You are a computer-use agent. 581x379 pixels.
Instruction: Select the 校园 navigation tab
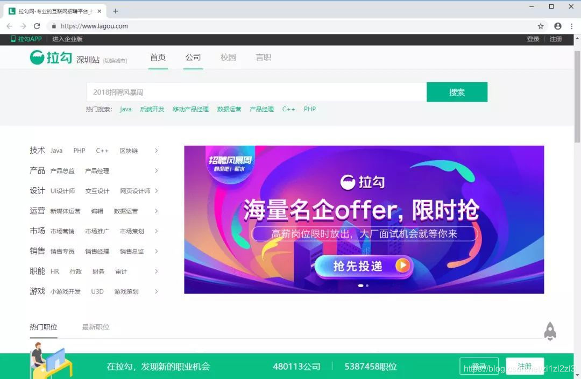coord(228,58)
